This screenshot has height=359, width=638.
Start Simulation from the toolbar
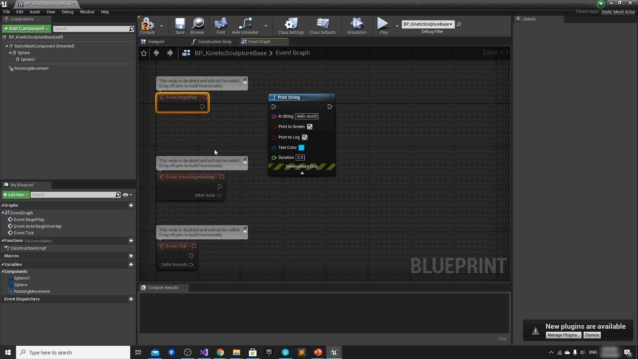(x=357, y=25)
